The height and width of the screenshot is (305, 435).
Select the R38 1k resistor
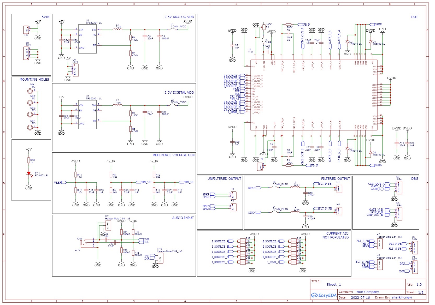[29, 160]
